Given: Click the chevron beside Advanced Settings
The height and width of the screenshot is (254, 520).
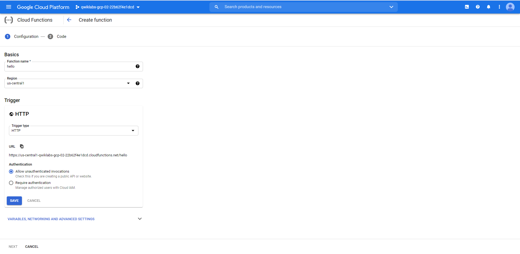Looking at the screenshot, I should pyautogui.click(x=140, y=219).
